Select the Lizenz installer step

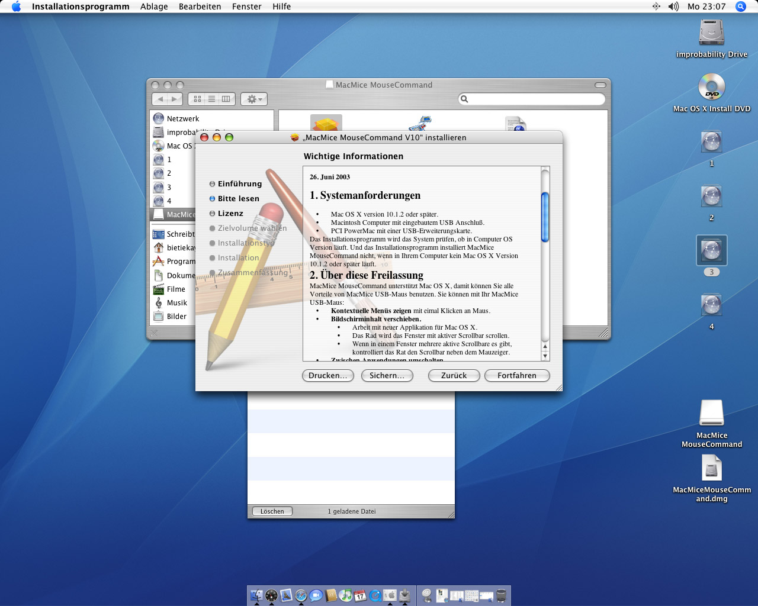(x=226, y=214)
